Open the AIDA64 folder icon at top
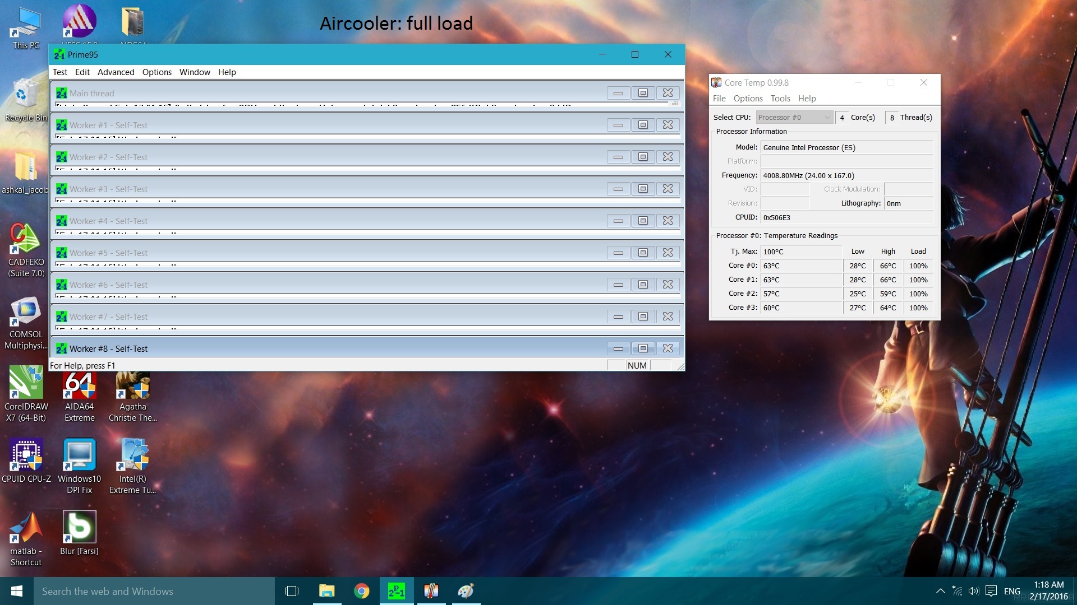Screen dimensions: 1077x605 (133, 23)
